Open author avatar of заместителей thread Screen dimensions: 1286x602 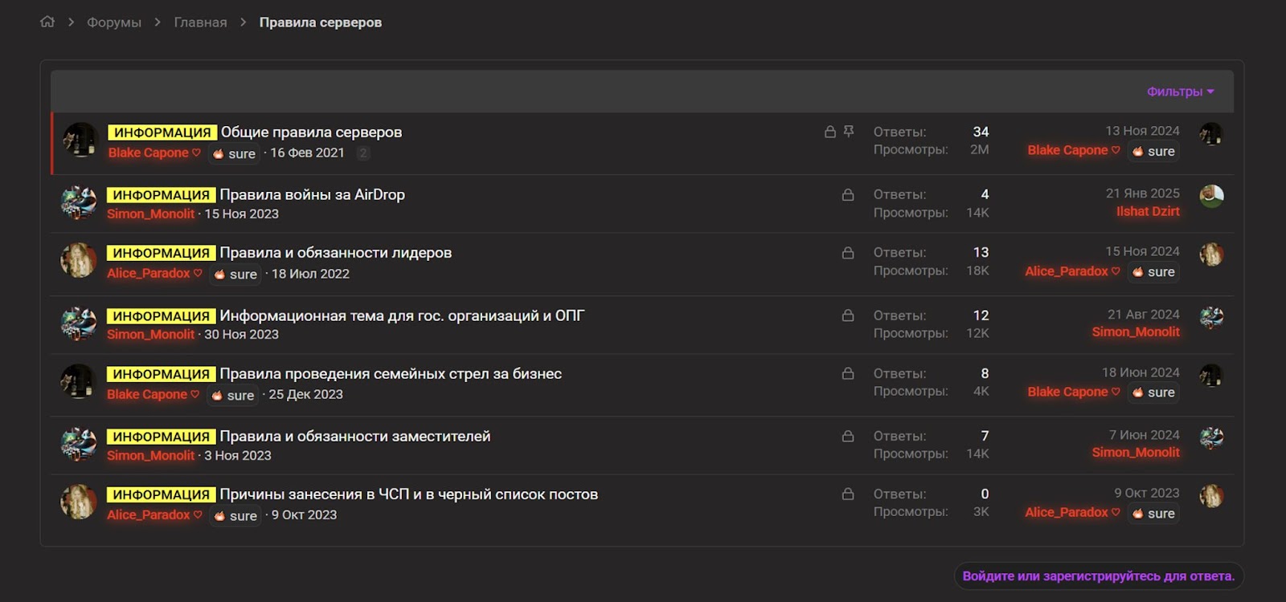pyautogui.click(x=79, y=444)
